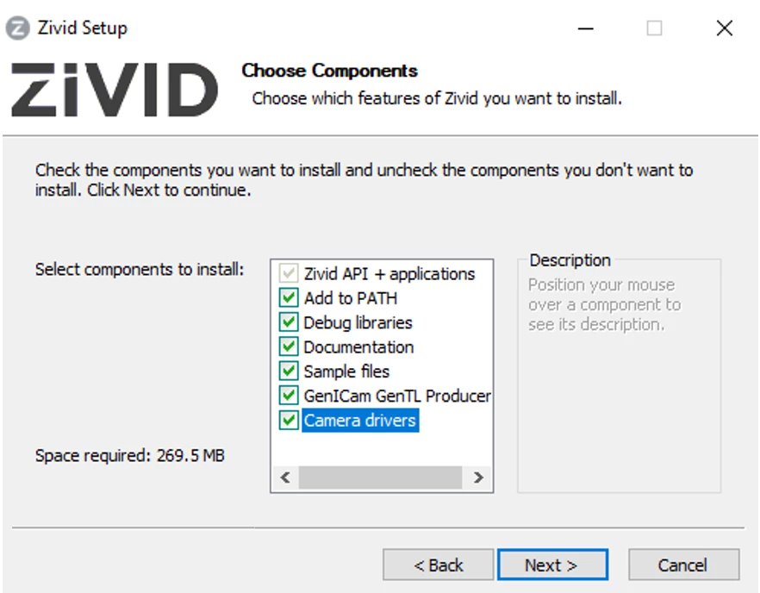760x593 pixels.
Task: Toggle the Zivid API + applications checkbox
Action: click(x=289, y=273)
